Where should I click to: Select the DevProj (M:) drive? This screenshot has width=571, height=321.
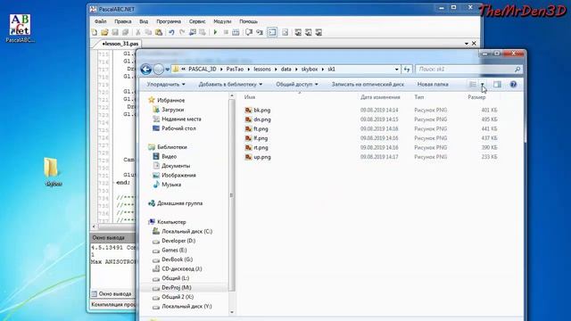point(172,288)
